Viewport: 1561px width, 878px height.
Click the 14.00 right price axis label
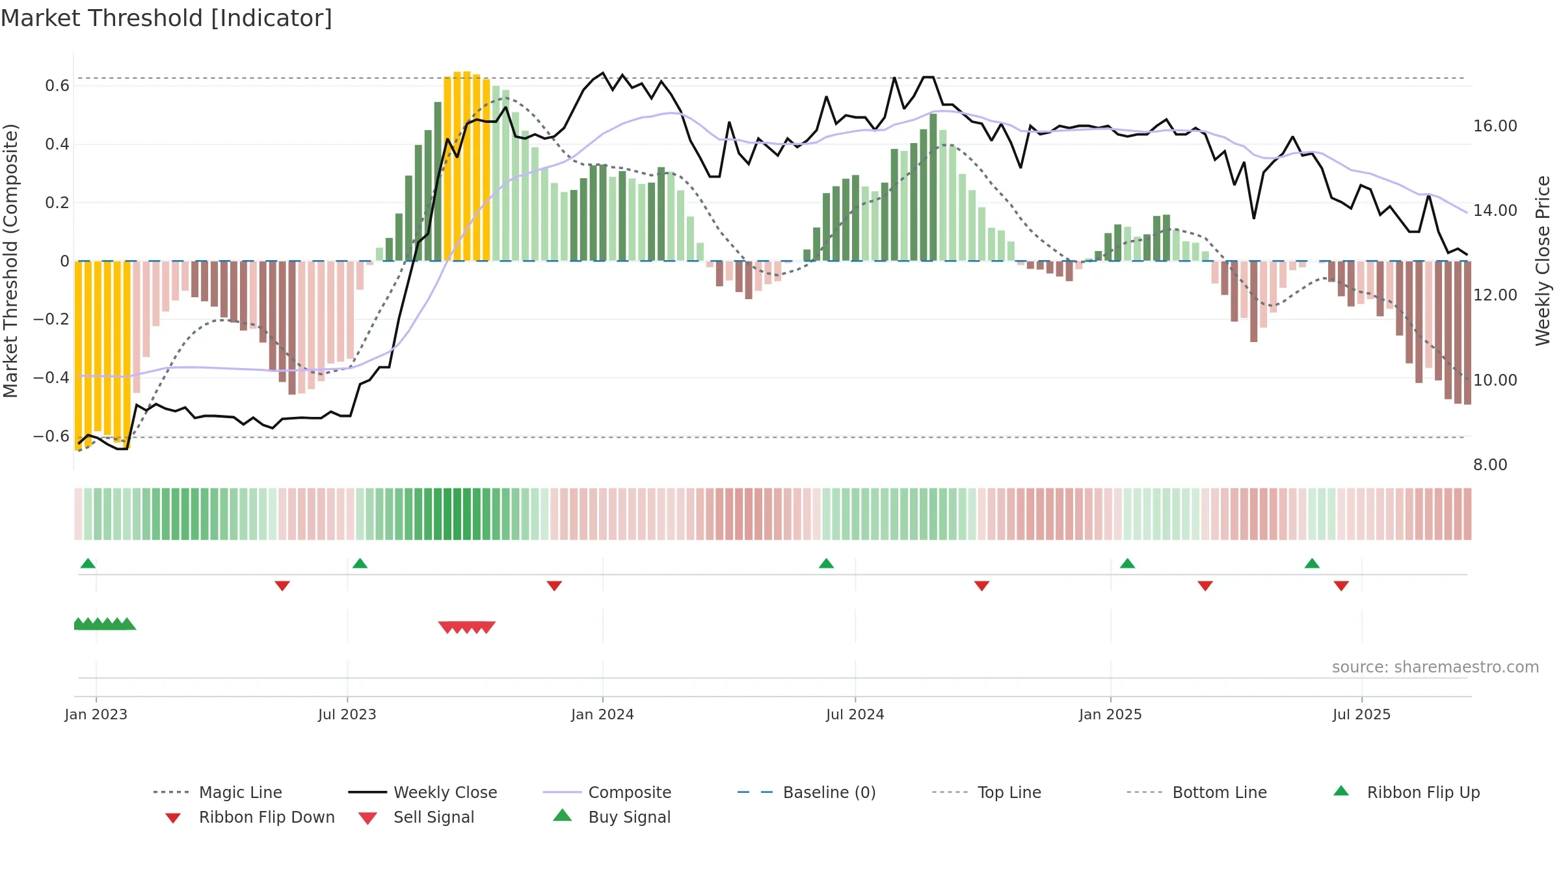pos(1495,211)
